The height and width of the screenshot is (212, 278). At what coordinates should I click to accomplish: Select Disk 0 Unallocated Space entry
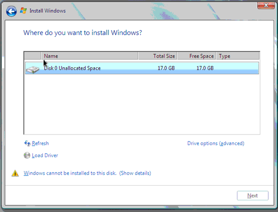click(142, 68)
